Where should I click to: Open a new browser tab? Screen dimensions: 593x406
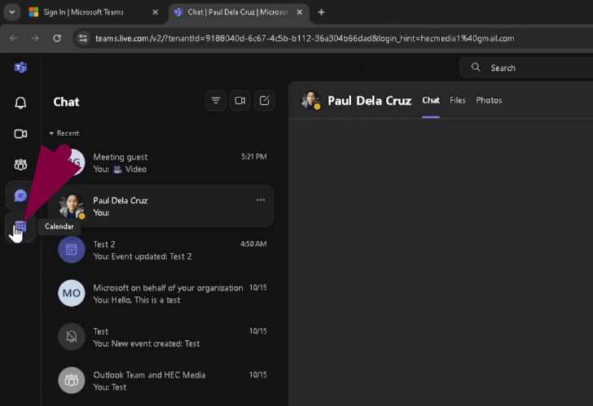(322, 12)
